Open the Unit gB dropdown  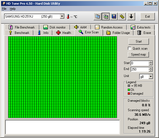[151, 76]
